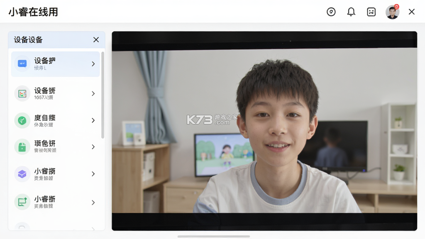The height and width of the screenshot is (239, 425).
Task: Click the video of the boy
Action: tap(264, 131)
